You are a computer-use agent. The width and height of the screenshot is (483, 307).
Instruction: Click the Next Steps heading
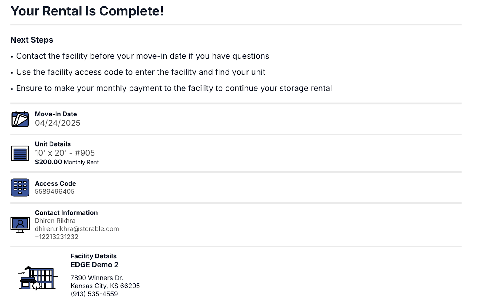(31, 40)
